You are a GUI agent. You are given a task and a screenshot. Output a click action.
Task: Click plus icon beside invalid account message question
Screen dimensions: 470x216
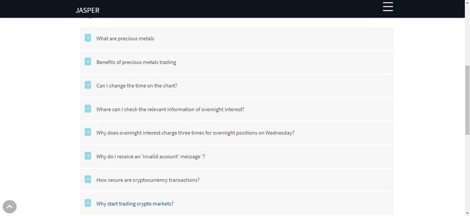[x=88, y=156]
